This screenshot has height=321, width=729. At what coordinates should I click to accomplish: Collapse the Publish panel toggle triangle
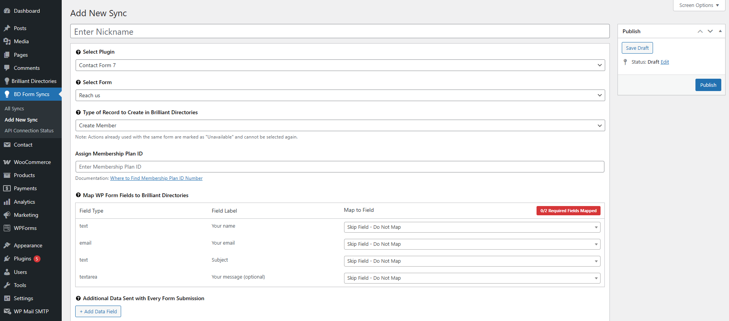[x=720, y=31]
